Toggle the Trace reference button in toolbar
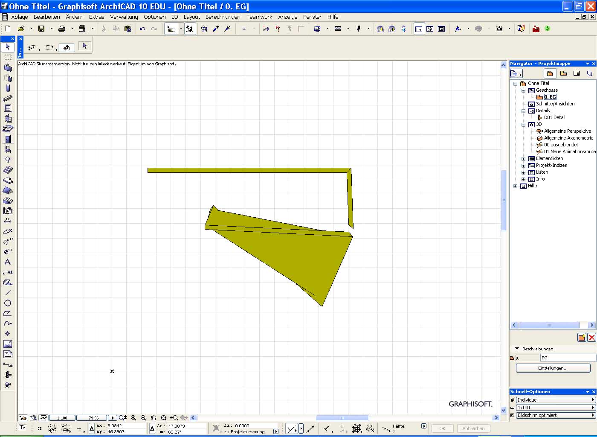This screenshot has height=437, width=597. (190, 29)
